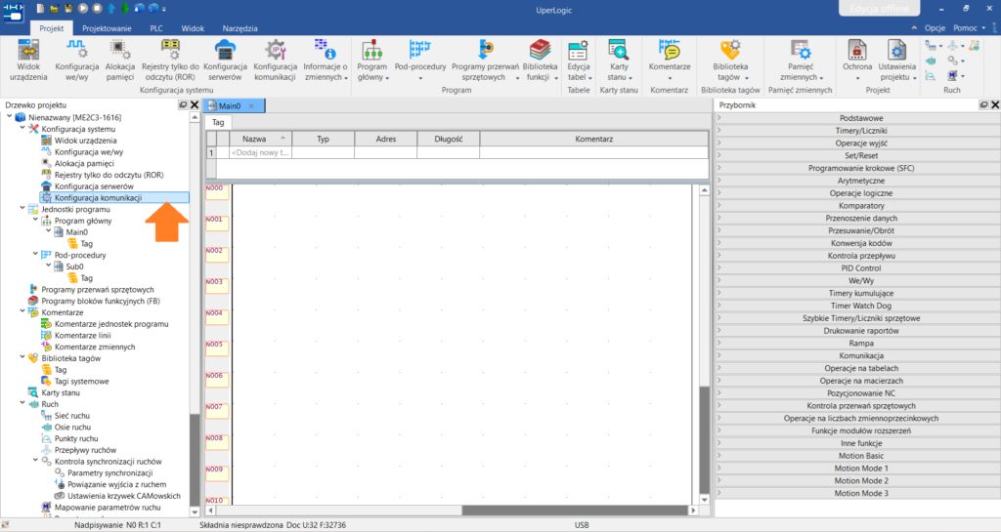
Task: Select Konfiguracja komunikacji in the project tree
Action: tap(98, 197)
